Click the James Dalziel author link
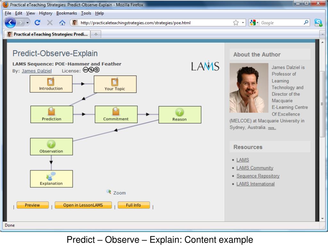The height and width of the screenshot is (246, 328). click(37, 71)
